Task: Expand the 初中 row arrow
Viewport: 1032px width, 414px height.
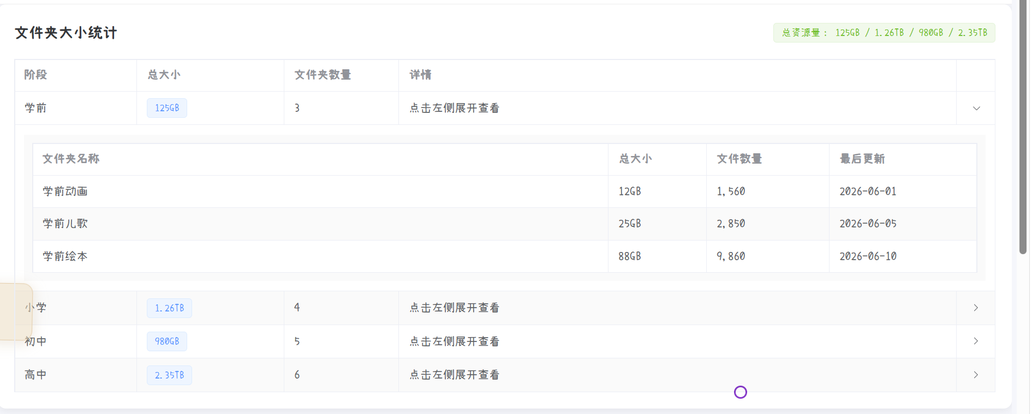Action: [976, 341]
